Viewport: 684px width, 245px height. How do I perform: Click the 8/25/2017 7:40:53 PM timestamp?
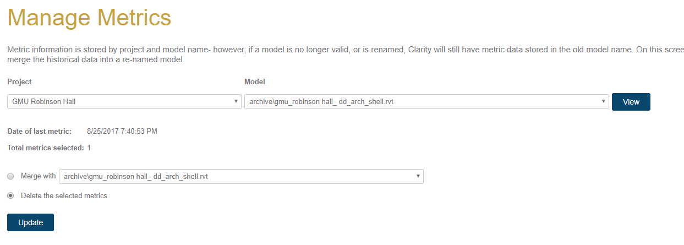coord(122,131)
